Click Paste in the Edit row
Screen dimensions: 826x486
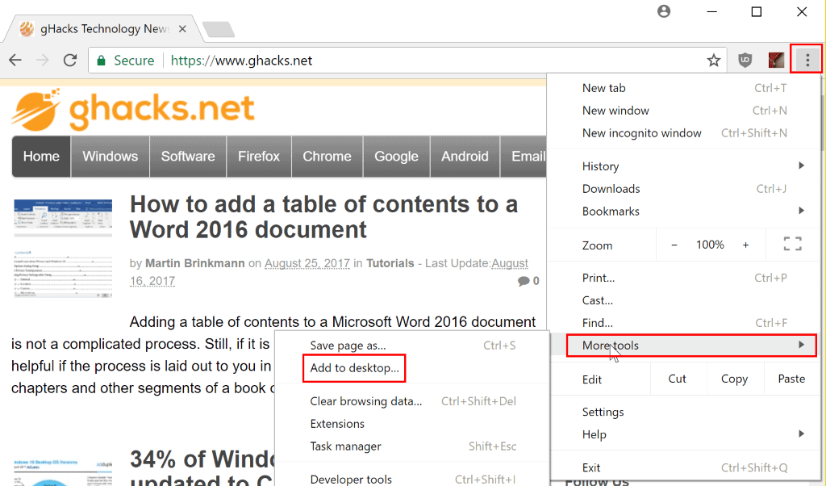tap(791, 379)
